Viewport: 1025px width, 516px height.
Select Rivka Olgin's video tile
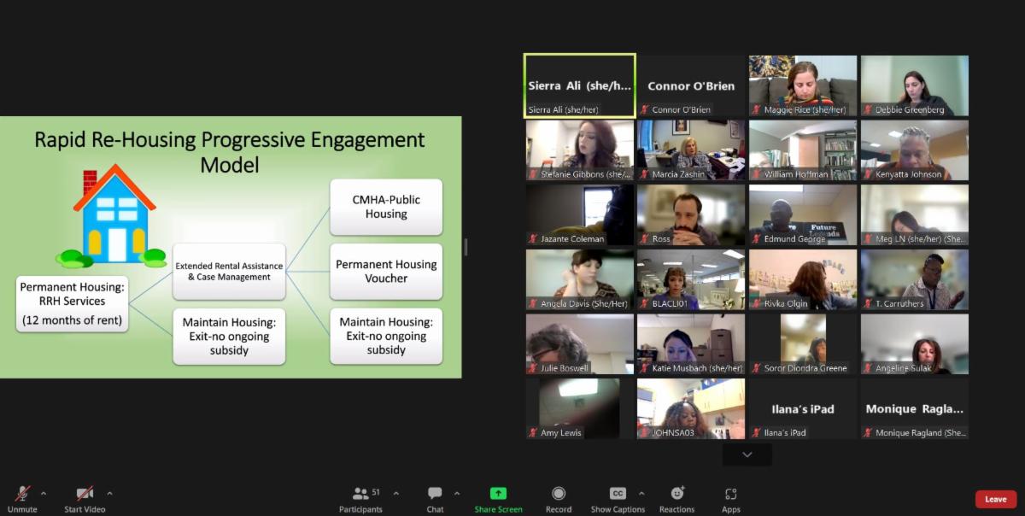803,279
